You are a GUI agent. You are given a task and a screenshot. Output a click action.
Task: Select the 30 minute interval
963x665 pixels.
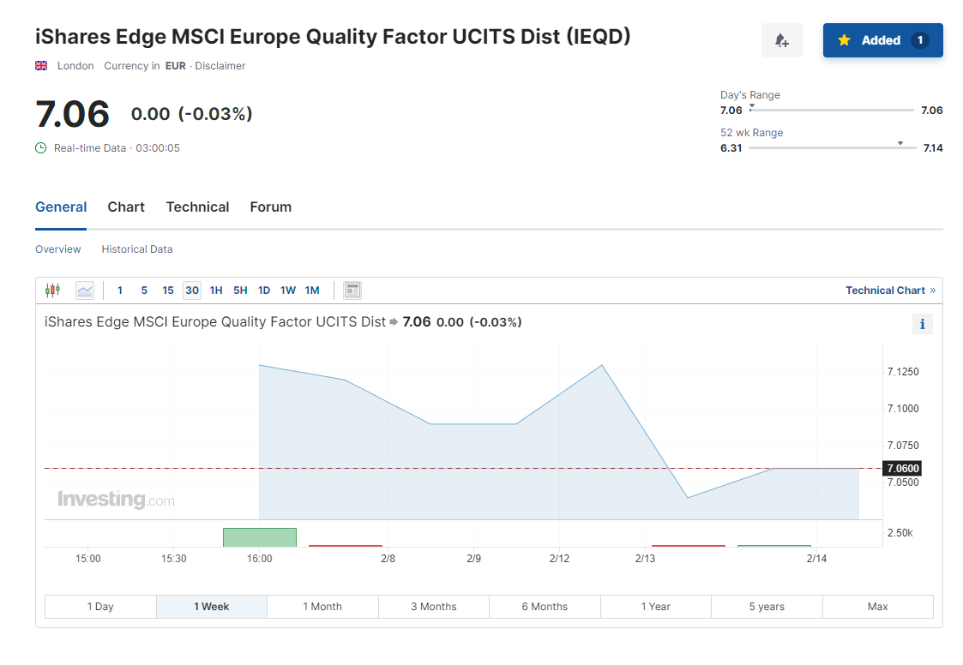point(192,291)
